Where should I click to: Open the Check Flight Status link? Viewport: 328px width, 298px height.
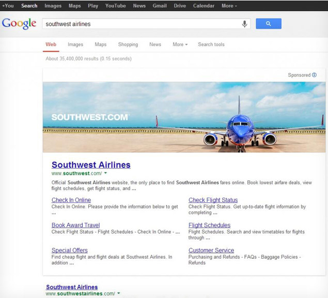pos(213,200)
